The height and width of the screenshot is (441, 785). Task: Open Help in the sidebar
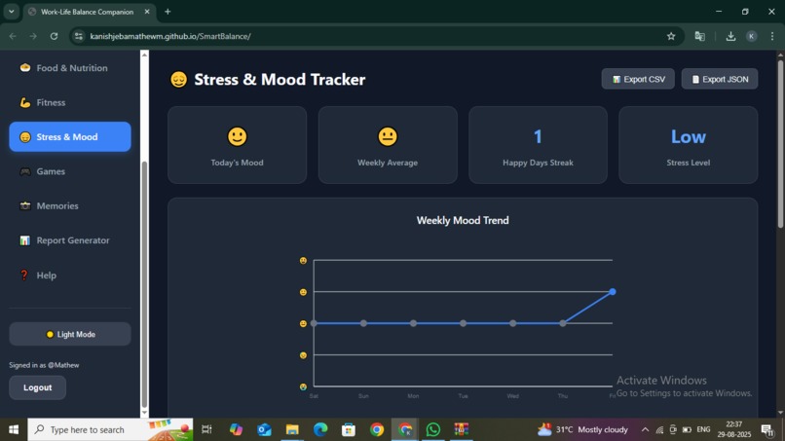point(69,276)
